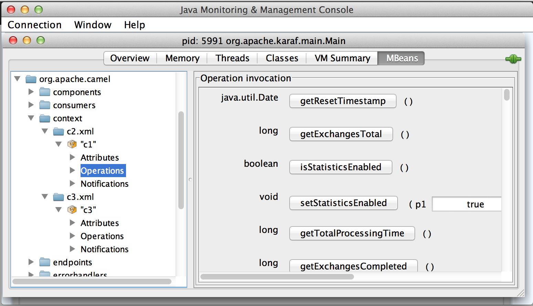The image size is (533, 306).
Task: Click the endpoints folder icon
Action: (45, 262)
